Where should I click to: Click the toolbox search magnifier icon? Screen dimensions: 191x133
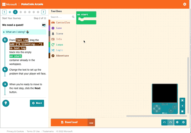pyautogui.click(x=73, y=17)
